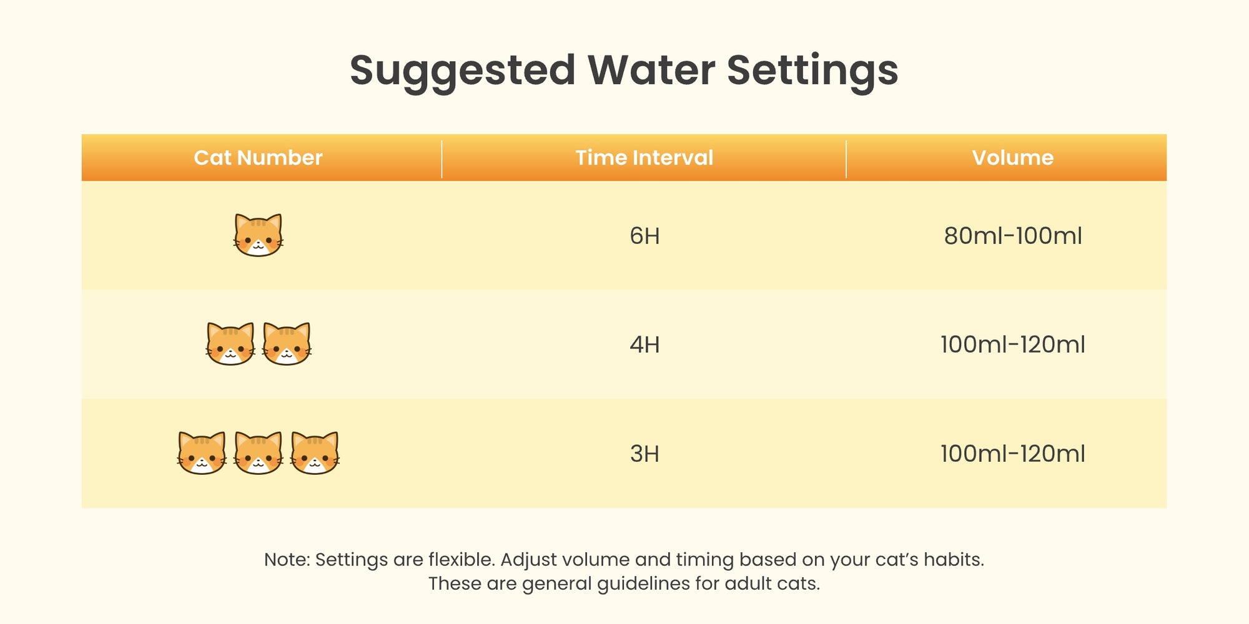The width and height of the screenshot is (1249, 624).
Task: Click the middle cat in the three-cat row
Action: [258, 453]
